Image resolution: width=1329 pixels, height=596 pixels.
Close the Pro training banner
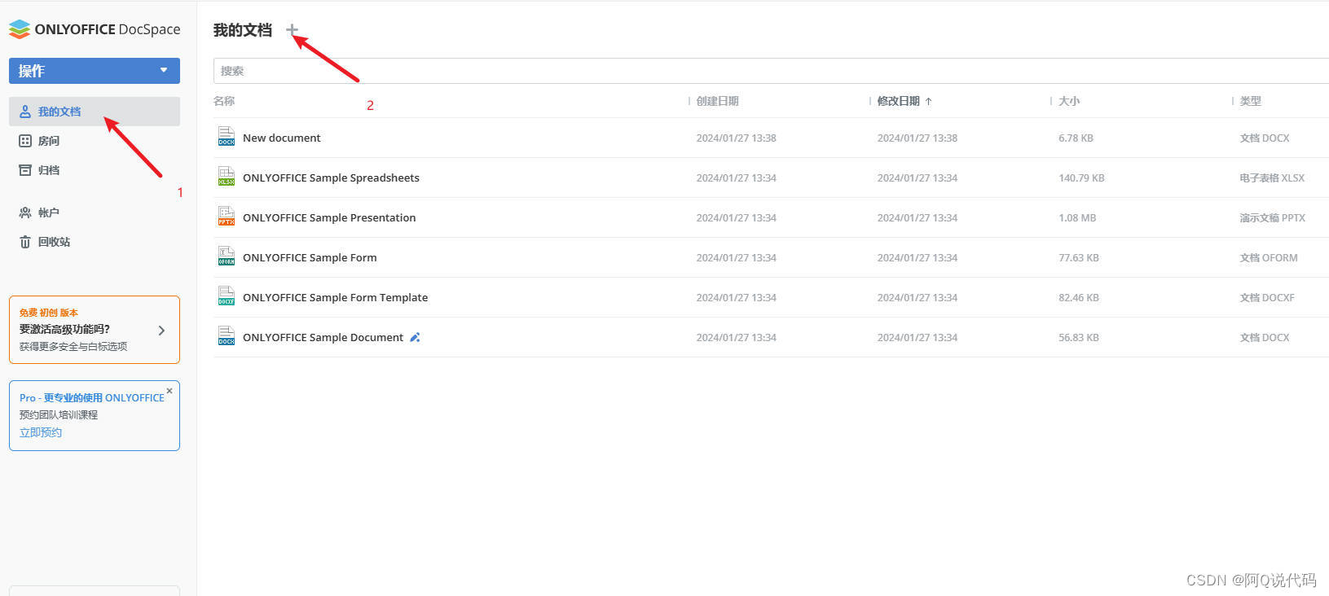(x=169, y=391)
